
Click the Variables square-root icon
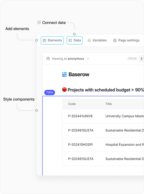click(x=89, y=40)
